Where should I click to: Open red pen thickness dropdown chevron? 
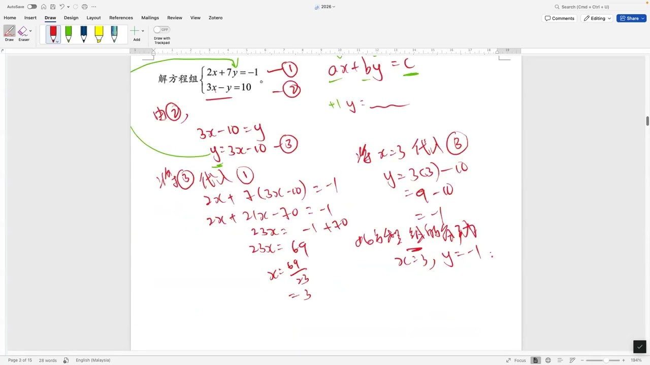coord(57,41)
